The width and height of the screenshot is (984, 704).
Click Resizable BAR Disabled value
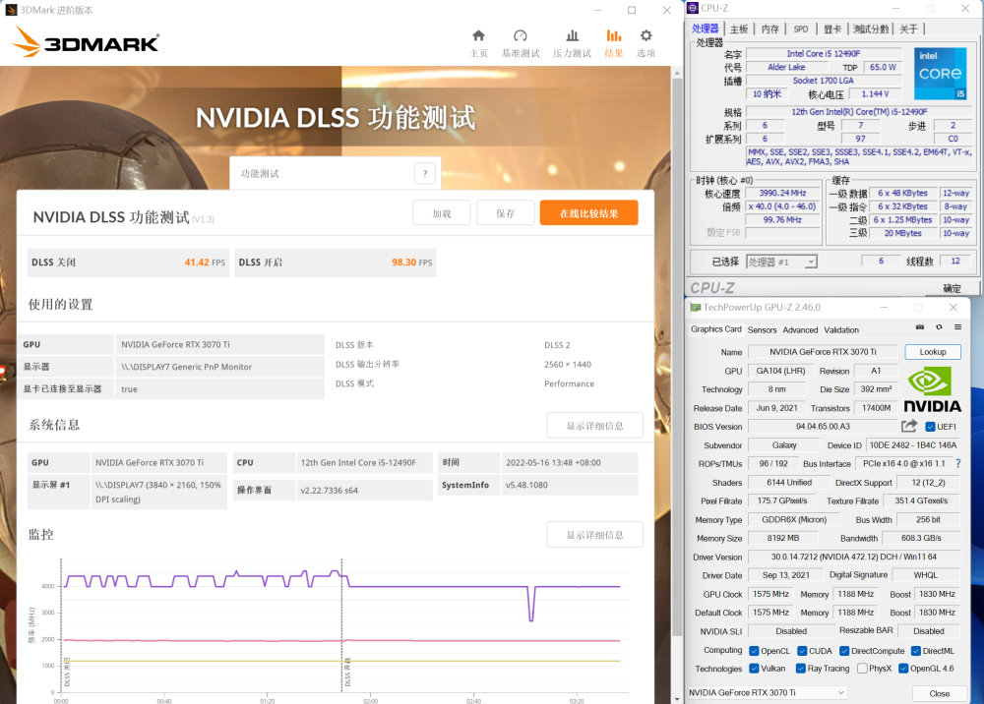coord(928,631)
